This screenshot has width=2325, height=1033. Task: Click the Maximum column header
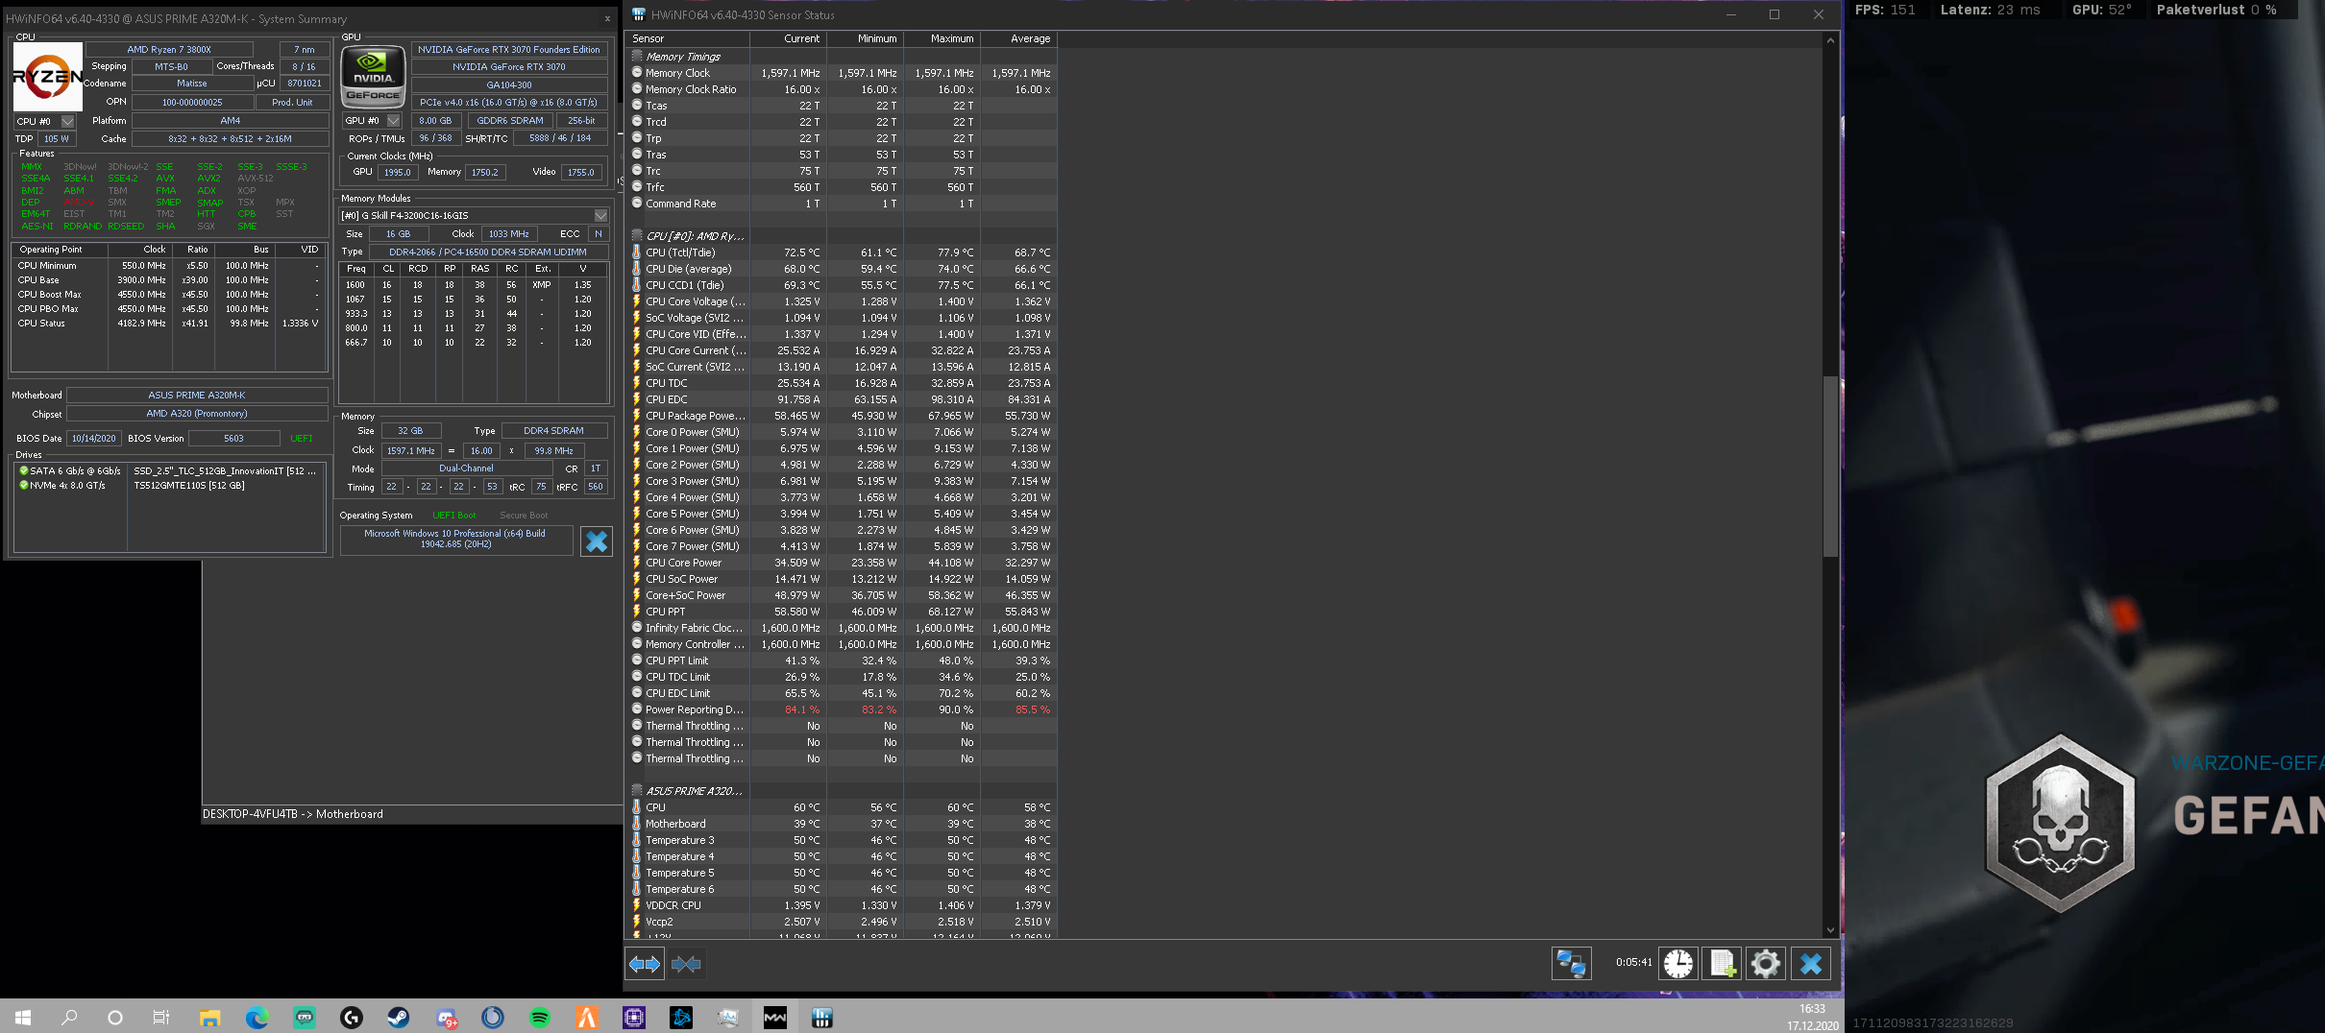coord(942,38)
